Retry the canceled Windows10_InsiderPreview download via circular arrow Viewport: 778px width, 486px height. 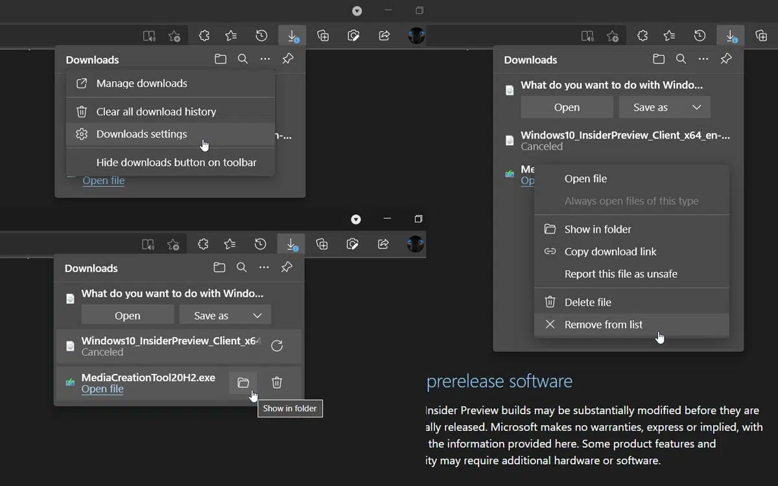pos(277,345)
